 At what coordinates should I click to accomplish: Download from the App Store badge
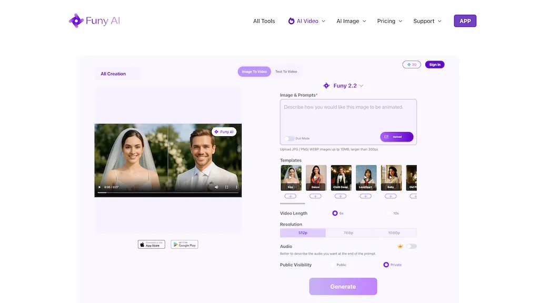[x=152, y=244]
